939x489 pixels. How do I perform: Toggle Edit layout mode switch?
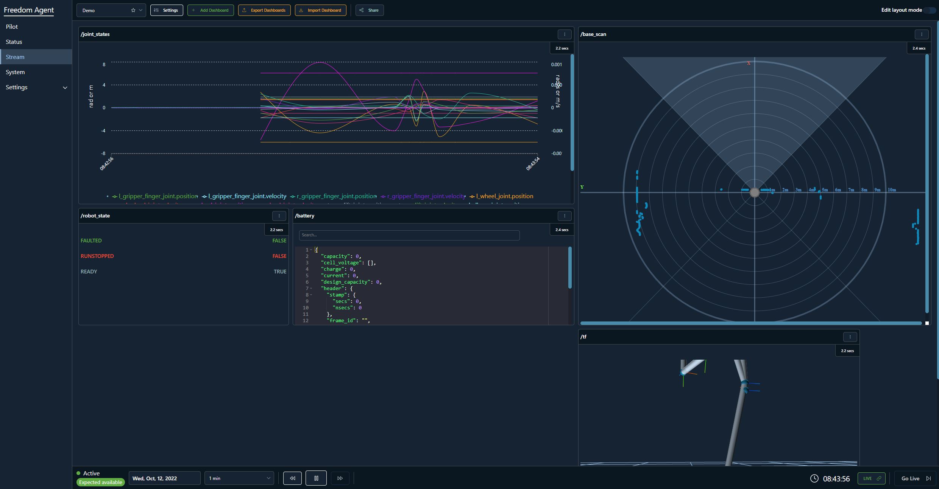coord(930,10)
